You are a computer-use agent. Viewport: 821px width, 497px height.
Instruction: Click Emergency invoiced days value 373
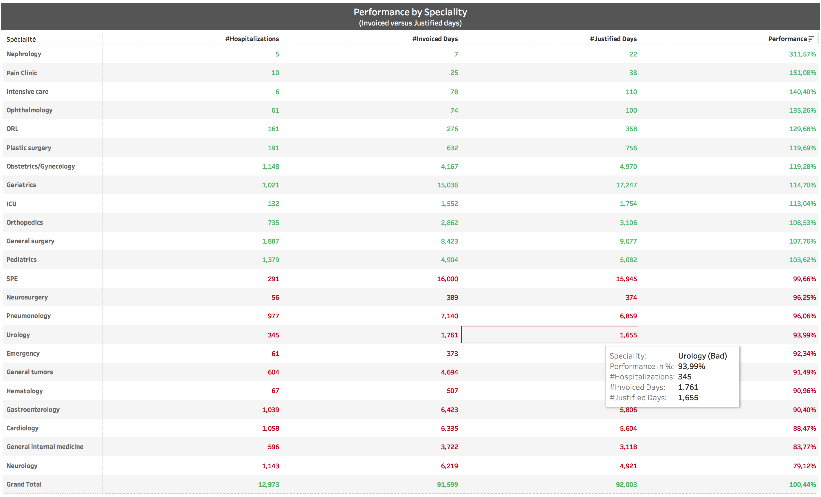(x=452, y=354)
